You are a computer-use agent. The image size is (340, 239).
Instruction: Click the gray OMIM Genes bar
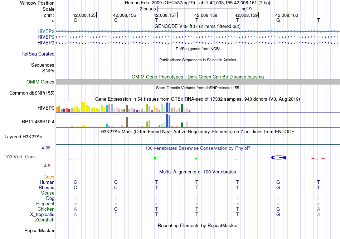(198, 82)
